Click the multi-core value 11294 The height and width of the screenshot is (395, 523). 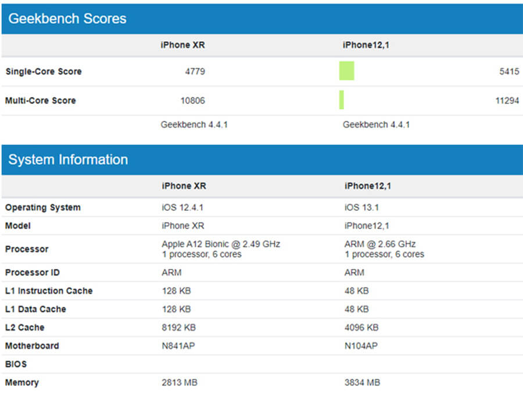click(507, 100)
